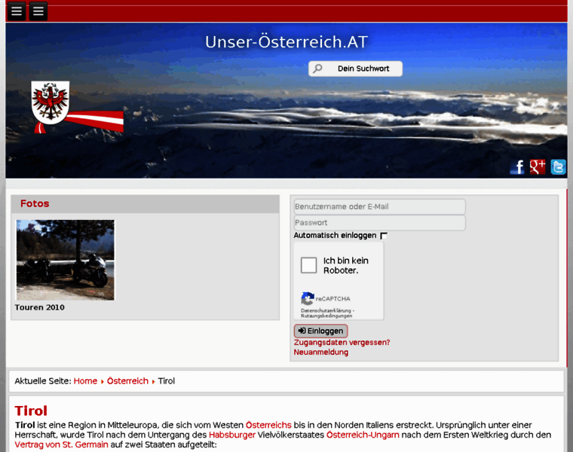
Task: Open Zugangsdaten vergessen link
Action: [342, 343]
